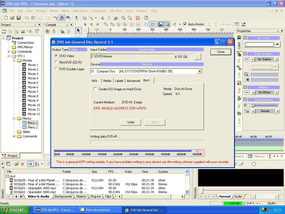Screen dimensions: 285x214
Task: Select the arrow pointer tool
Action: (x=78, y=30)
